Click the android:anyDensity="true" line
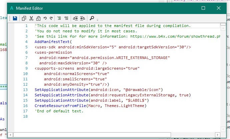The height and width of the screenshot is (139, 230). [x=76, y=84]
